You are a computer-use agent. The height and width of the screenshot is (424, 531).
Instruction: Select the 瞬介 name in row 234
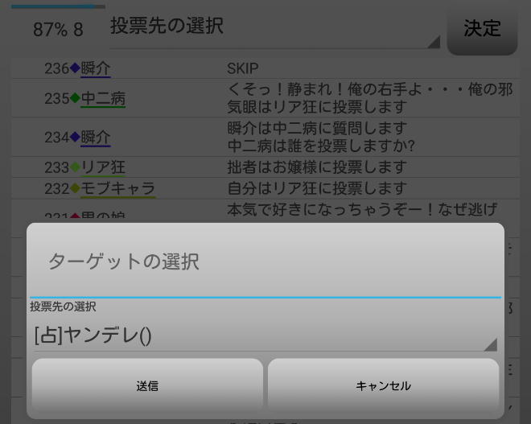[96, 138]
